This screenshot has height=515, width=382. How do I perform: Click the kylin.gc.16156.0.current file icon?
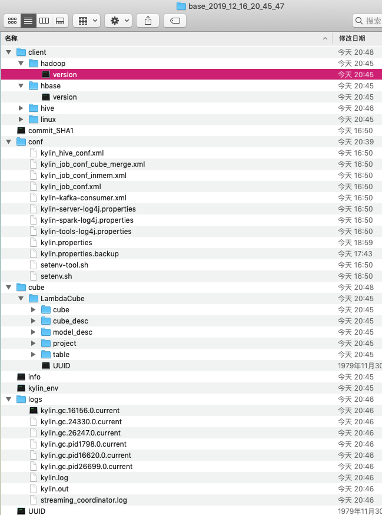(x=34, y=410)
